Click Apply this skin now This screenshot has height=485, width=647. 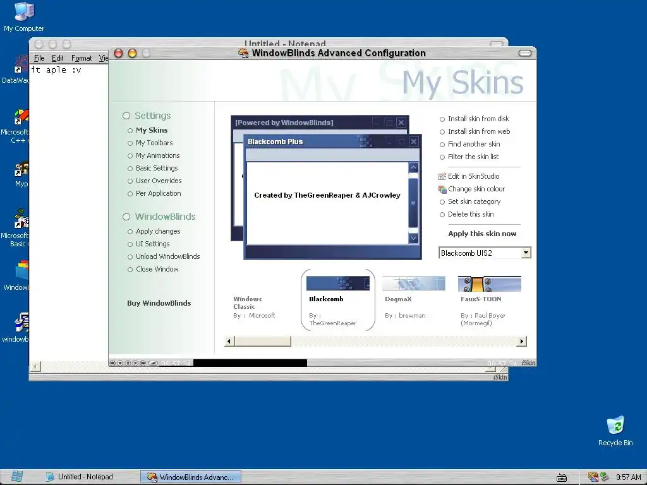pyautogui.click(x=482, y=234)
